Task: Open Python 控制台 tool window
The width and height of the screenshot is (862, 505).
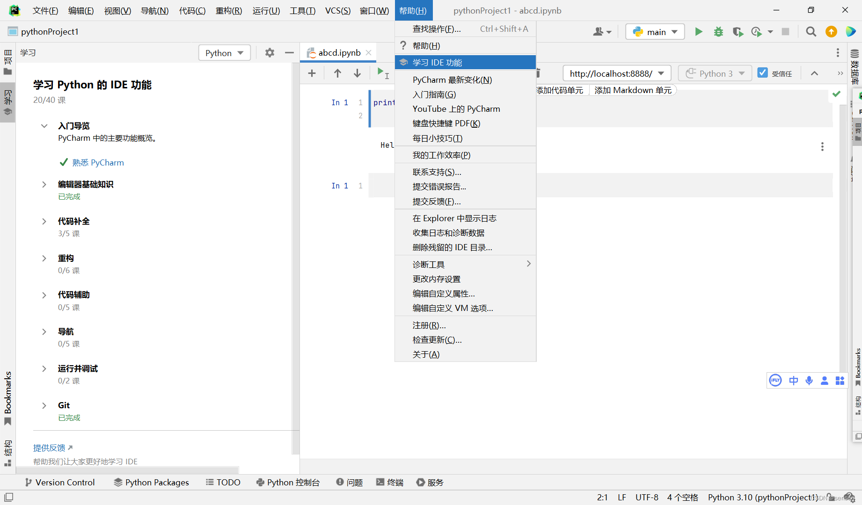Action: pos(288,483)
